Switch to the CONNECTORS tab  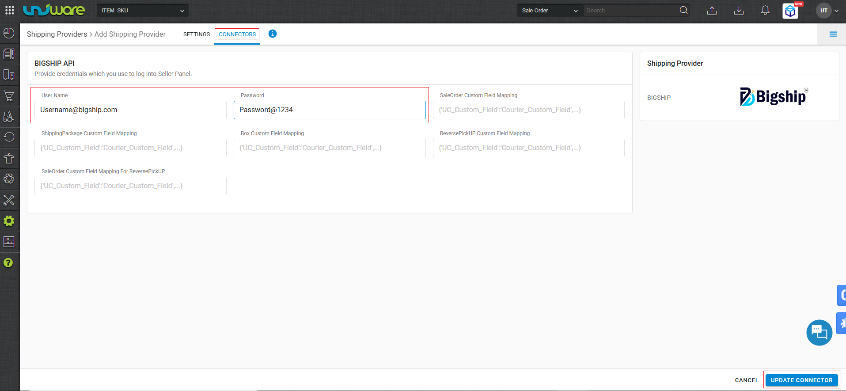[237, 34]
